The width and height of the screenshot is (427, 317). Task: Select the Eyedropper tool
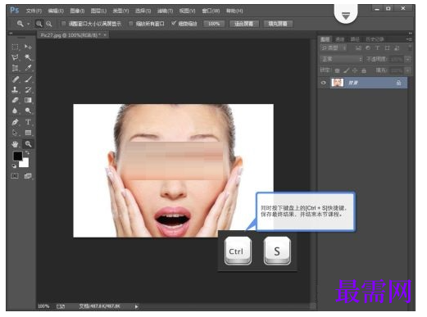[x=28, y=68]
